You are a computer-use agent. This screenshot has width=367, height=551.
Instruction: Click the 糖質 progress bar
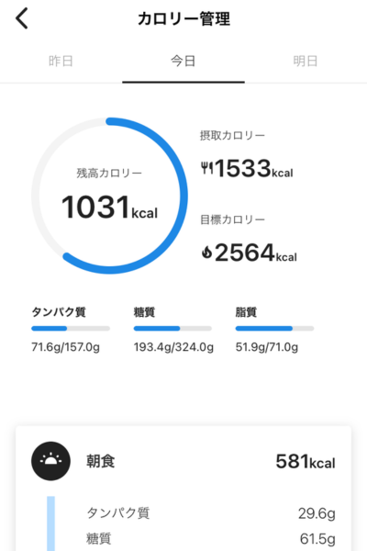[172, 329]
